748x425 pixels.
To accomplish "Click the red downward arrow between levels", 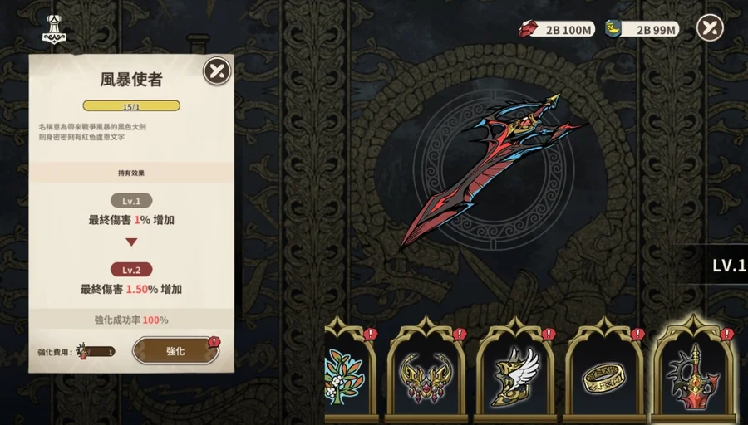I will 131,242.
